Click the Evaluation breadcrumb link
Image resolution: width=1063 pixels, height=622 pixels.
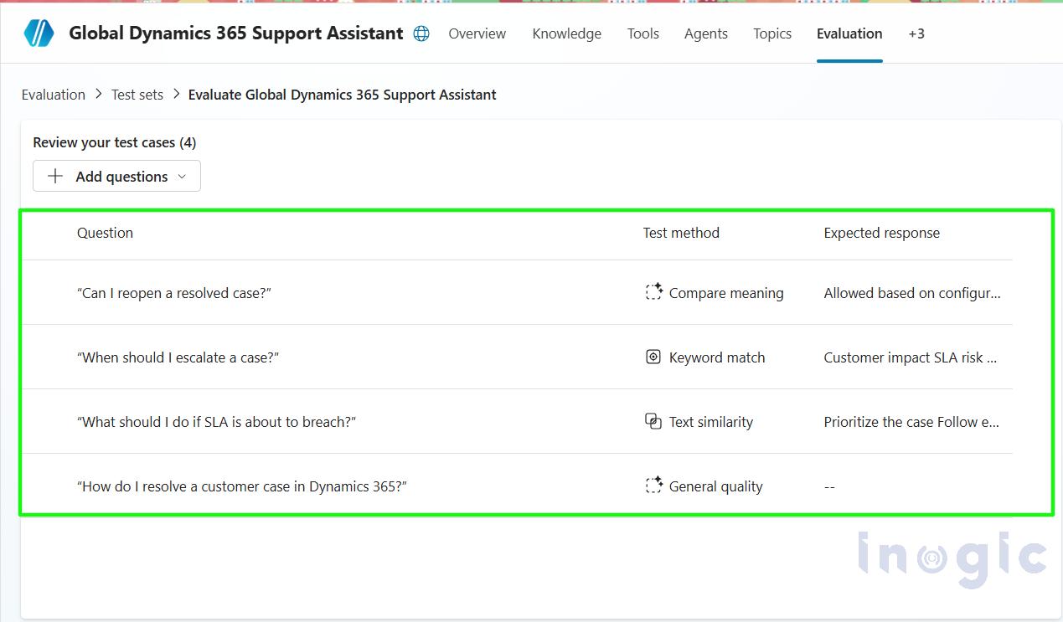coord(53,95)
